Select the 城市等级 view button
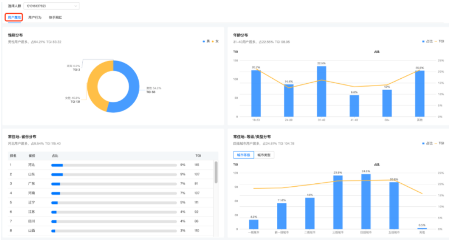This screenshot has width=451, height=242. point(243,155)
